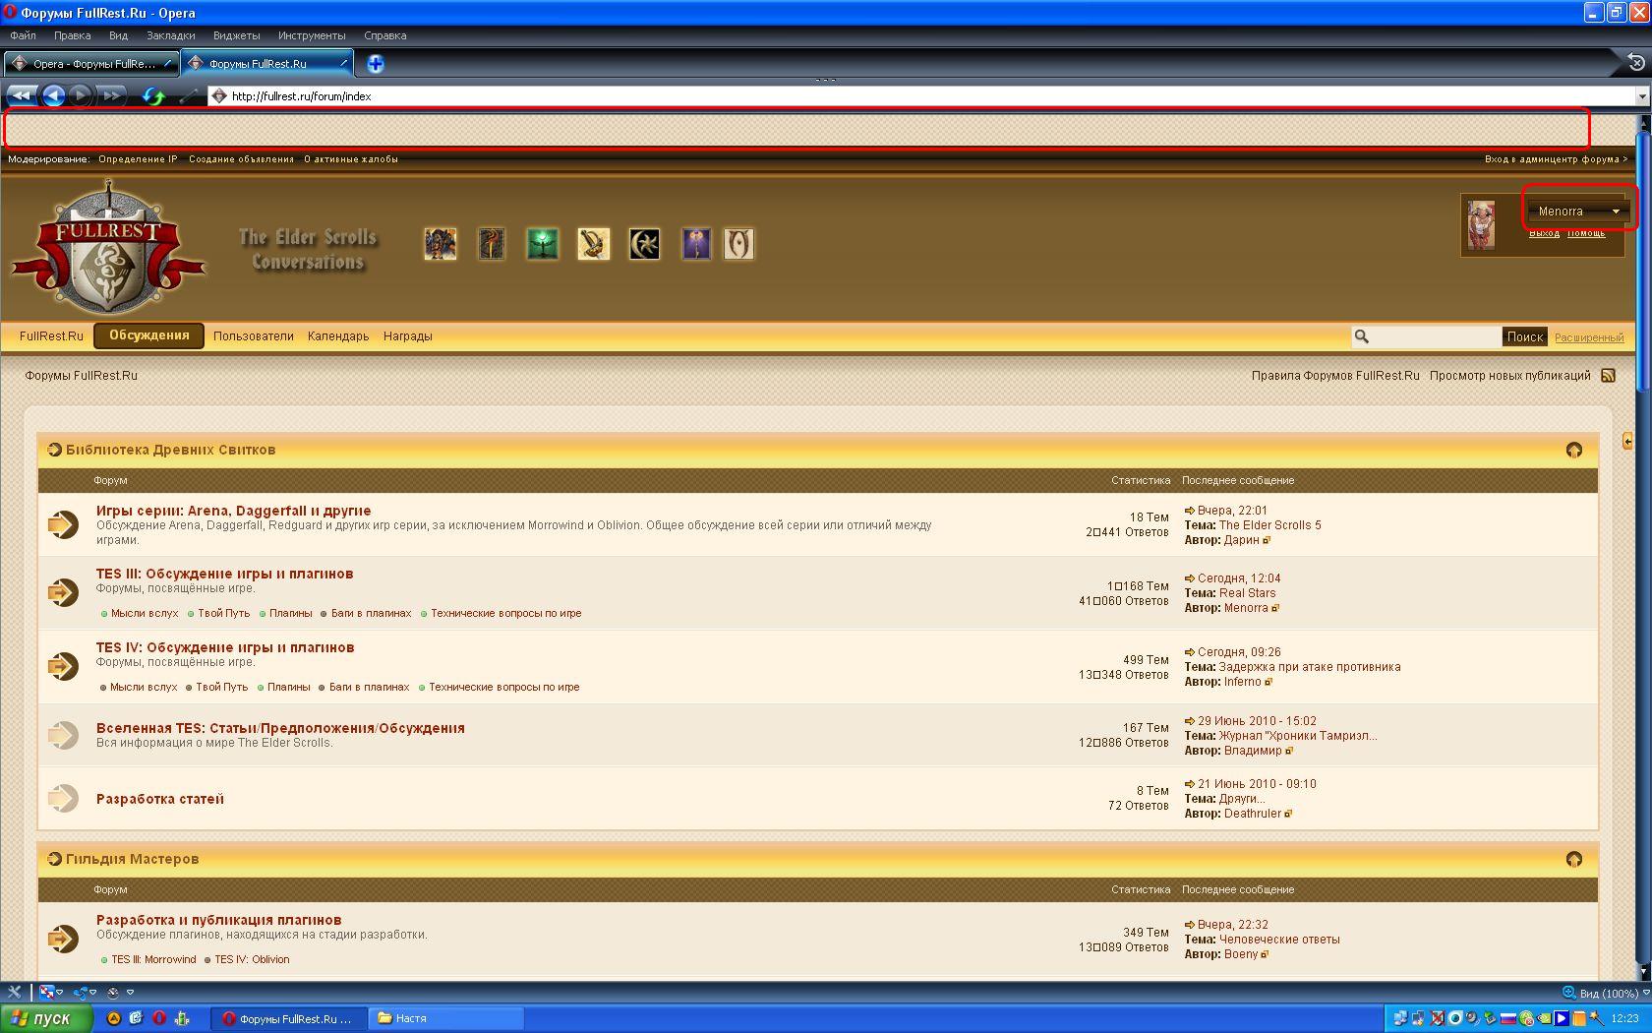Image resolution: width=1652 pixels, height=1033 pixels.
Task: Select the Обсуждения navigation tab
Action: (x=148, y=335)
